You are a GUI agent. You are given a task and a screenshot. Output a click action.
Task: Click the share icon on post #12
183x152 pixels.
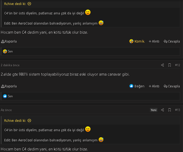point(162,65)
